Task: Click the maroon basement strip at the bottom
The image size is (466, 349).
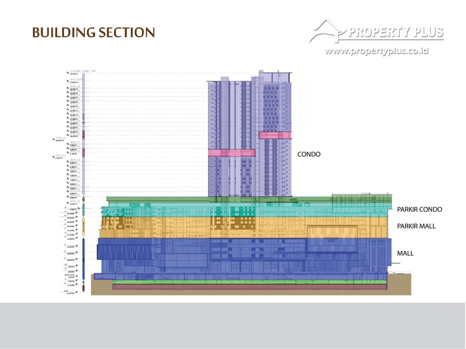Action: click(x=247, y=288)
